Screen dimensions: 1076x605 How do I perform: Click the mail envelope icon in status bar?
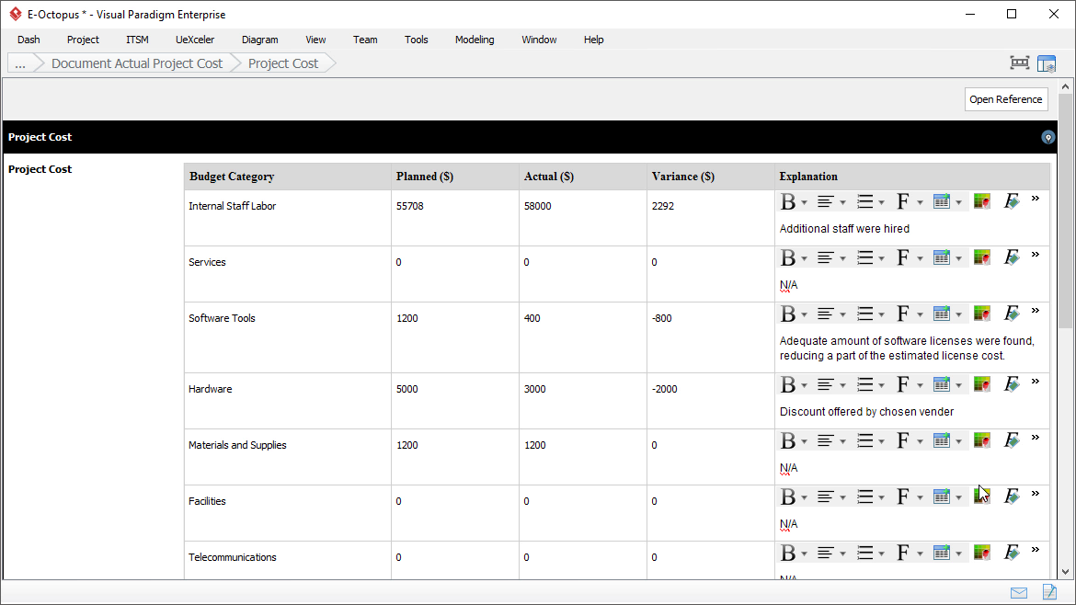(x=1019, y=592)
